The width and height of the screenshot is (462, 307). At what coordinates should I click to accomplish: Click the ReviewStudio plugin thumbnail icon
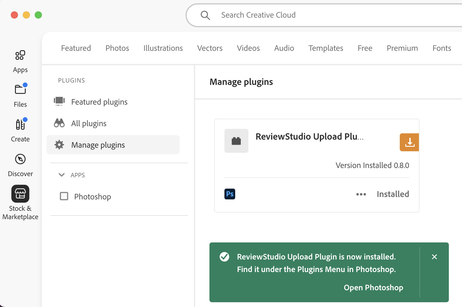236,141
